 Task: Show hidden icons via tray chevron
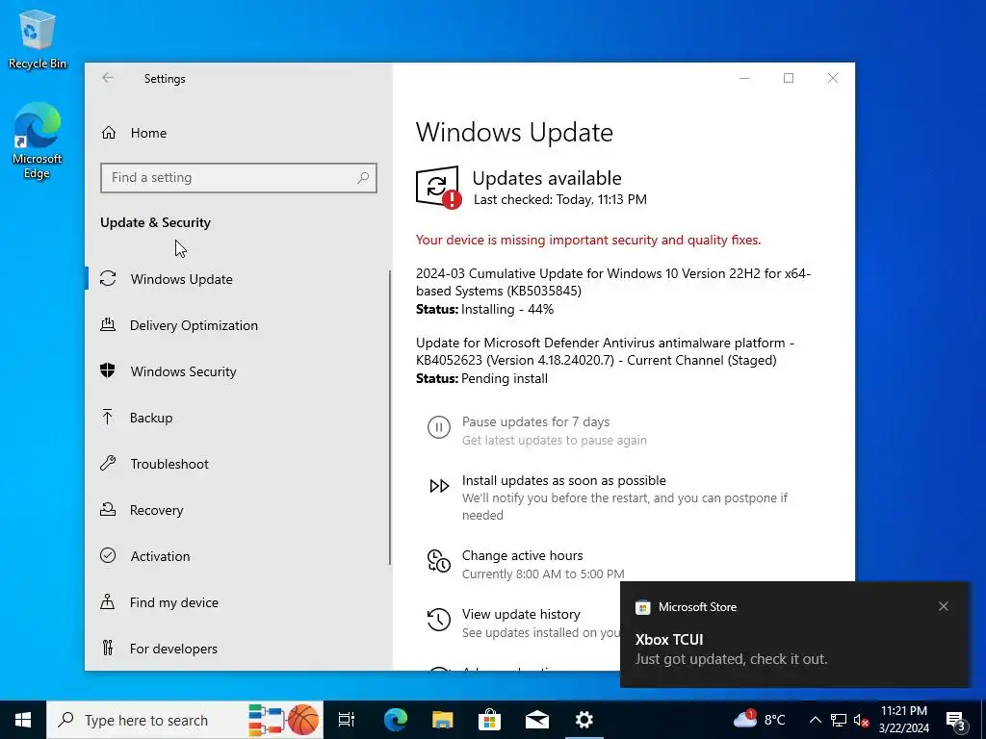[x=815, y=720]
